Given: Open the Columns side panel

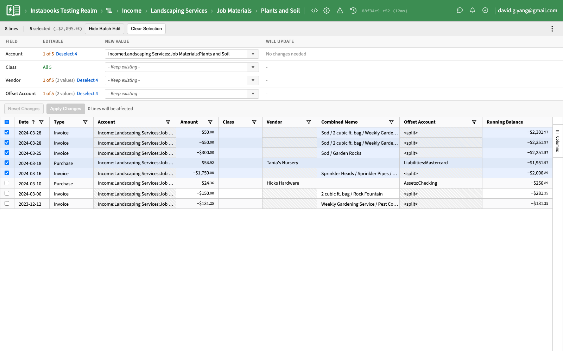Looking at the screenshot, I should pos(557,141).
